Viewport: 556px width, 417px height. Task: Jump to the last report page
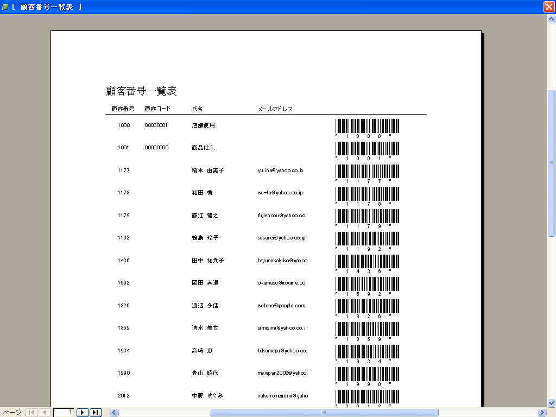95,413
